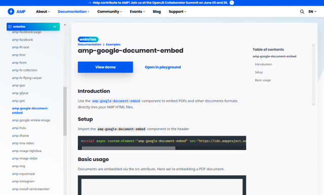Open the EN language dropdown
The height and width of the screenshot is (195, 324).
(312, 12)
